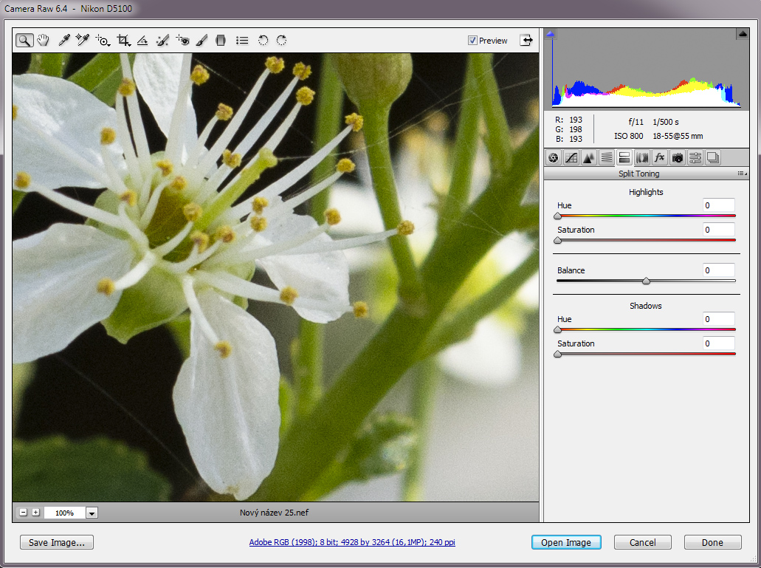761x568 pixels.
Task: Open the Camera Calibration tab
Action: click(x=677, y=157)
